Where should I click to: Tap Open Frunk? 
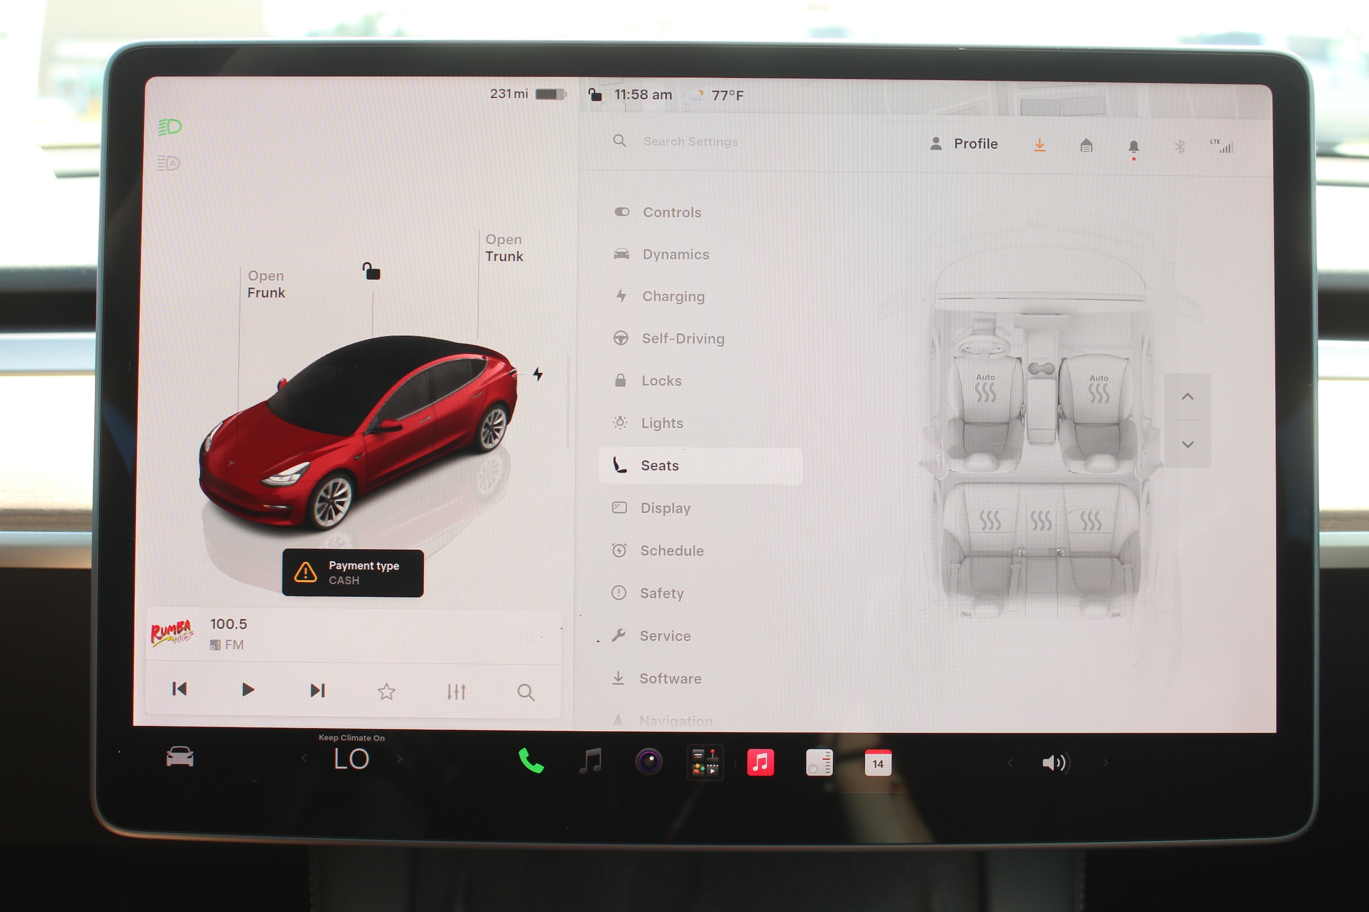(x=266, y=284)
